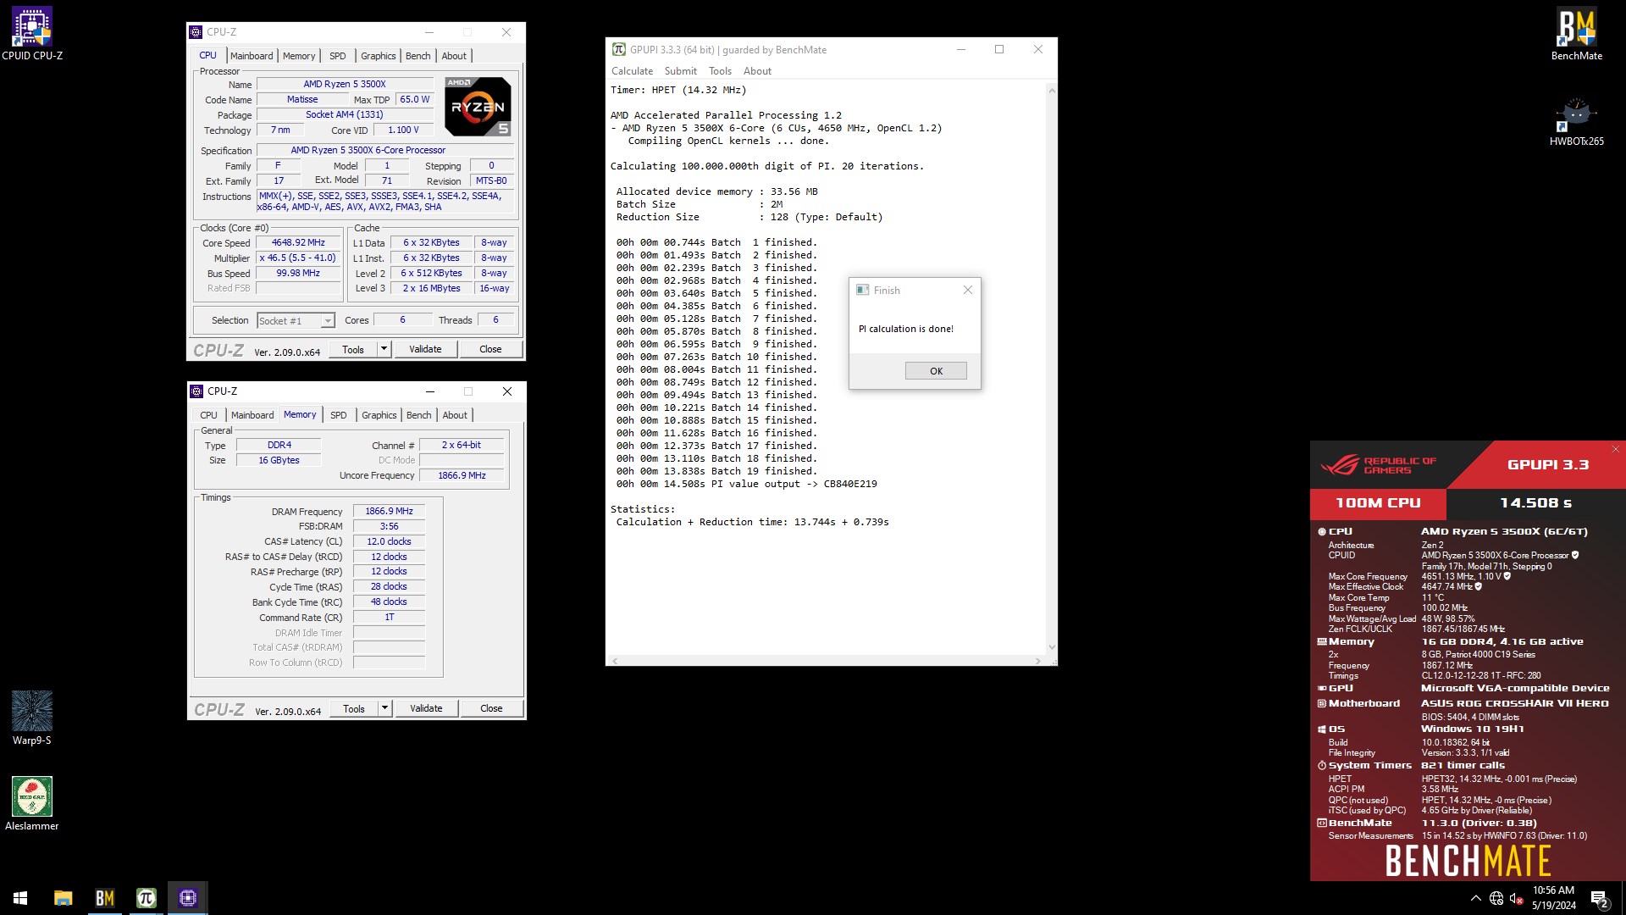Select Mainboard tab in top CPU-Z window
The width and height of the screenshot is (1626, 915).
[252, 56]
